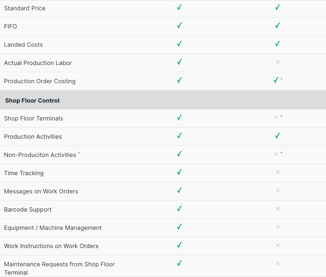
Task: Click first-column checkmark for Standard Price
Action: (x=179, y=8)
